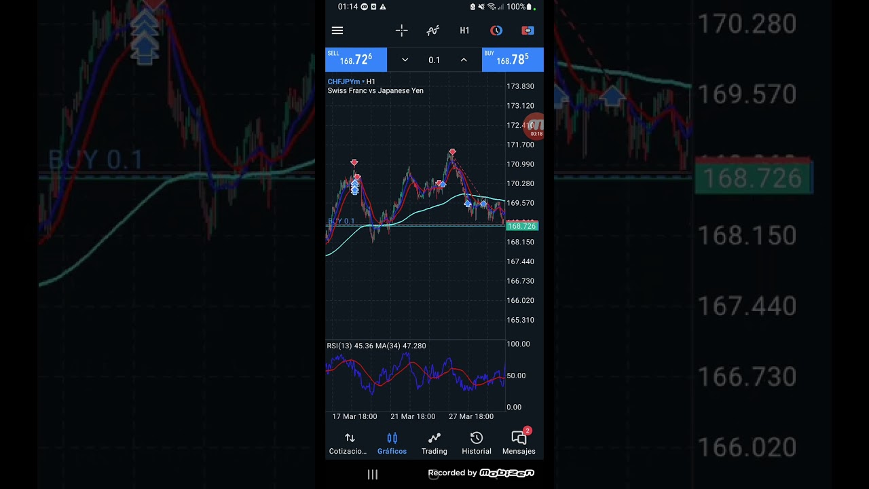869x489 pixels.
Task: Decrease trade volume with down chevron
Action: 405,60
